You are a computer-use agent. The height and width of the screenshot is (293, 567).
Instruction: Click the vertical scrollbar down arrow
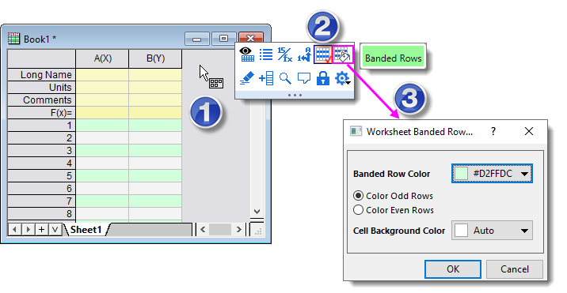(x=257, y=212)
